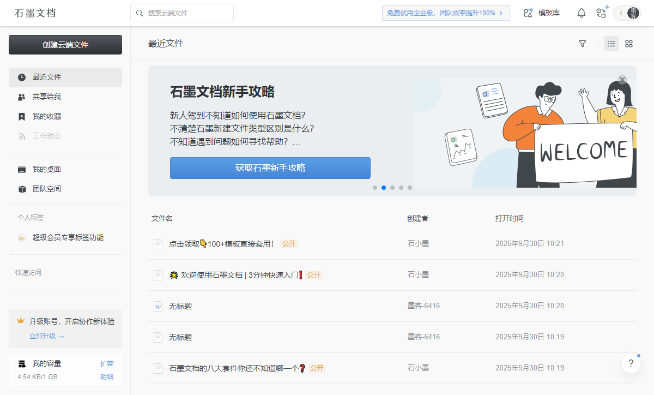Go to 团队空间
Screen dimensions: 654x395
[x=65, y=189]
